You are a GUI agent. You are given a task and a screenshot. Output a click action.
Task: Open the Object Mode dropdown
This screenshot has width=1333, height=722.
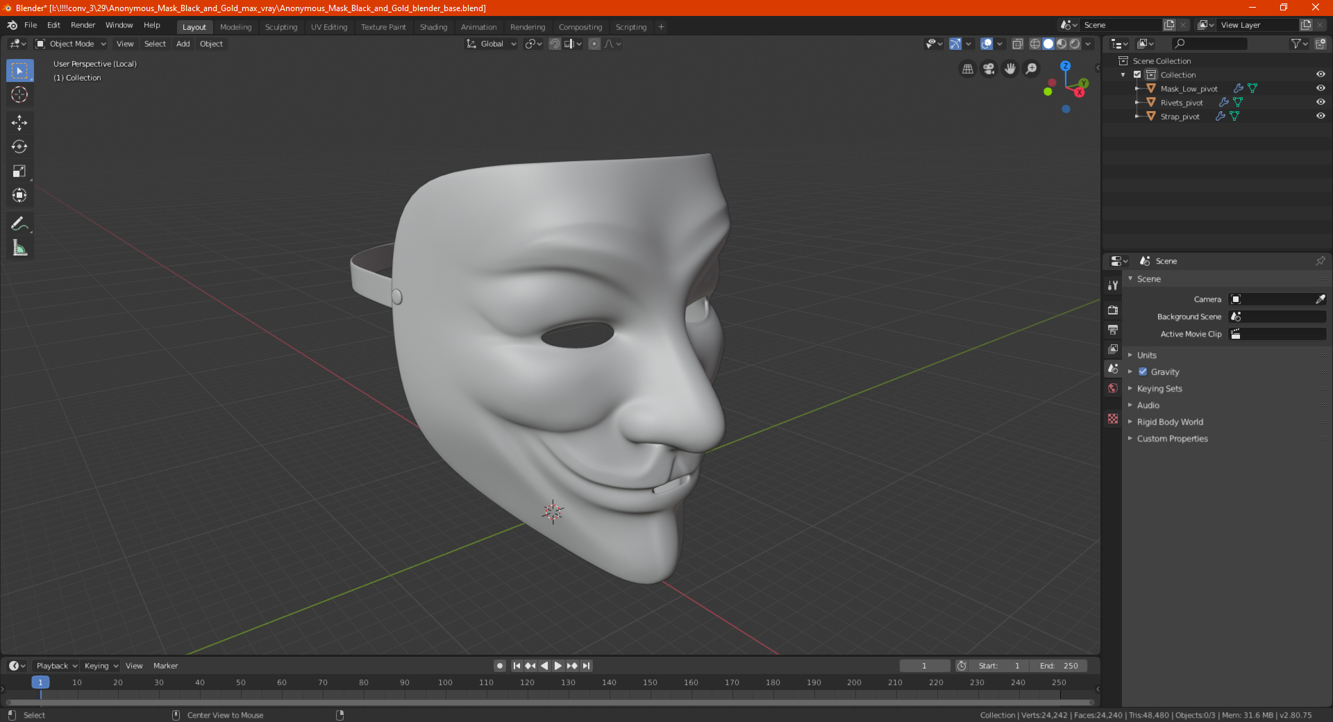pos(71,44)
